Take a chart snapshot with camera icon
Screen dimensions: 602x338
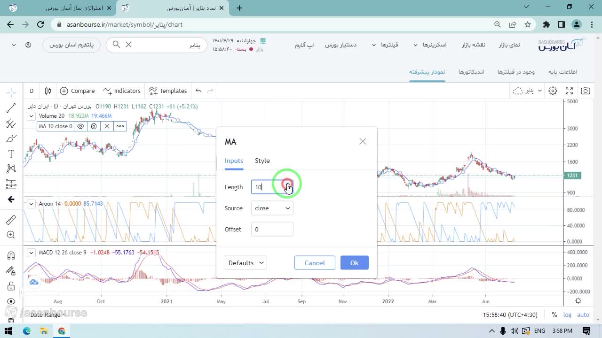[586, 91]
